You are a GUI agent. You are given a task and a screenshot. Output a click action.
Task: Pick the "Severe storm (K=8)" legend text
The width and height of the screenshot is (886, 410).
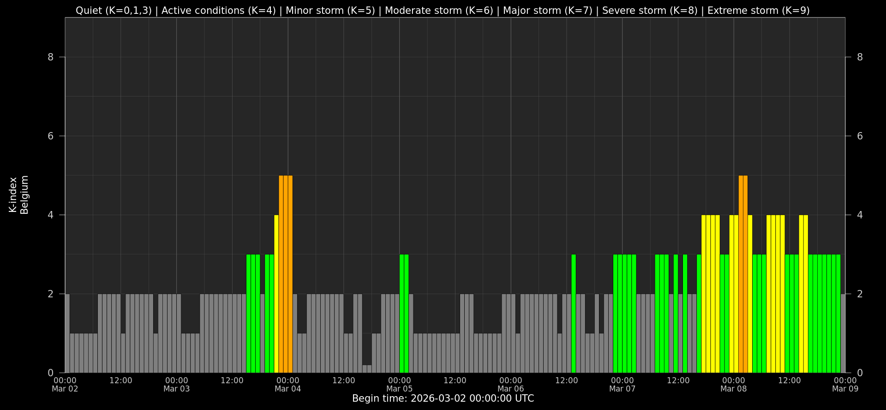(650, 11)
